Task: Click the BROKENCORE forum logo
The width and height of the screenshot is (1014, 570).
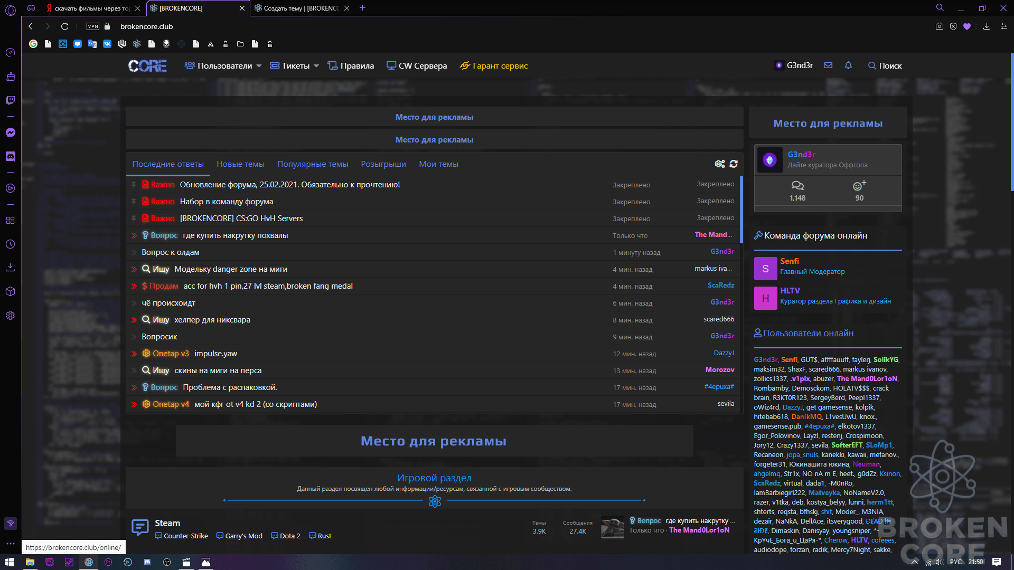Action: pos(147,66)
